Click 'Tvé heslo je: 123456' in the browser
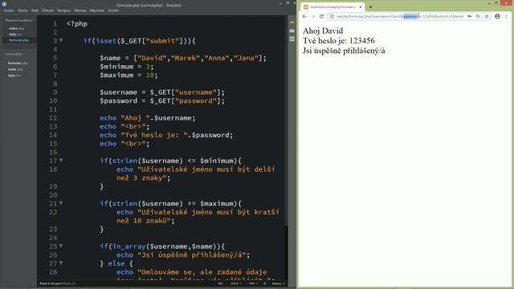Image resolution: width=514 pixels, height=289 pixels. [x=339, y=41]
